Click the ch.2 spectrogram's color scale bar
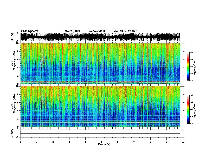Image resolution: width=206 pixels, height=159 pixels. (x=188, y=109)
